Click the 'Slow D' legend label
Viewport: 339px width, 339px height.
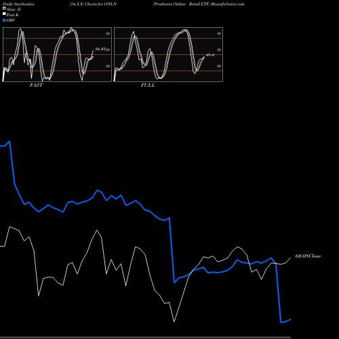(x=14, y=9)
